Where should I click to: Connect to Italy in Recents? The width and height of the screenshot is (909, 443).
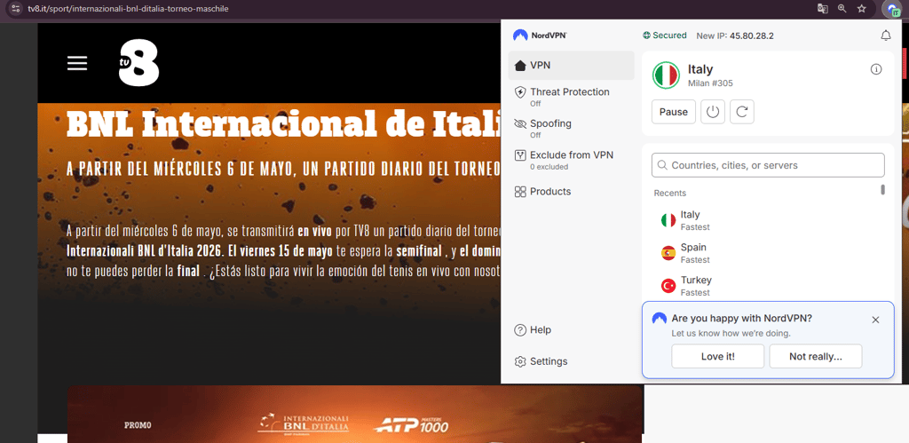pyautogui.click(x=768, y=220)
